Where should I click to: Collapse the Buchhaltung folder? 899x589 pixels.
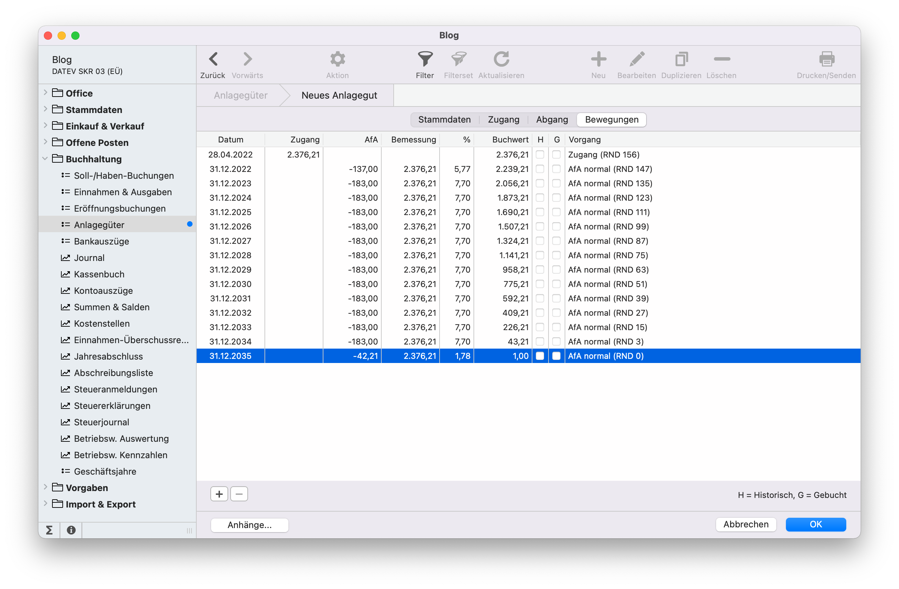[x=45, y=159]
